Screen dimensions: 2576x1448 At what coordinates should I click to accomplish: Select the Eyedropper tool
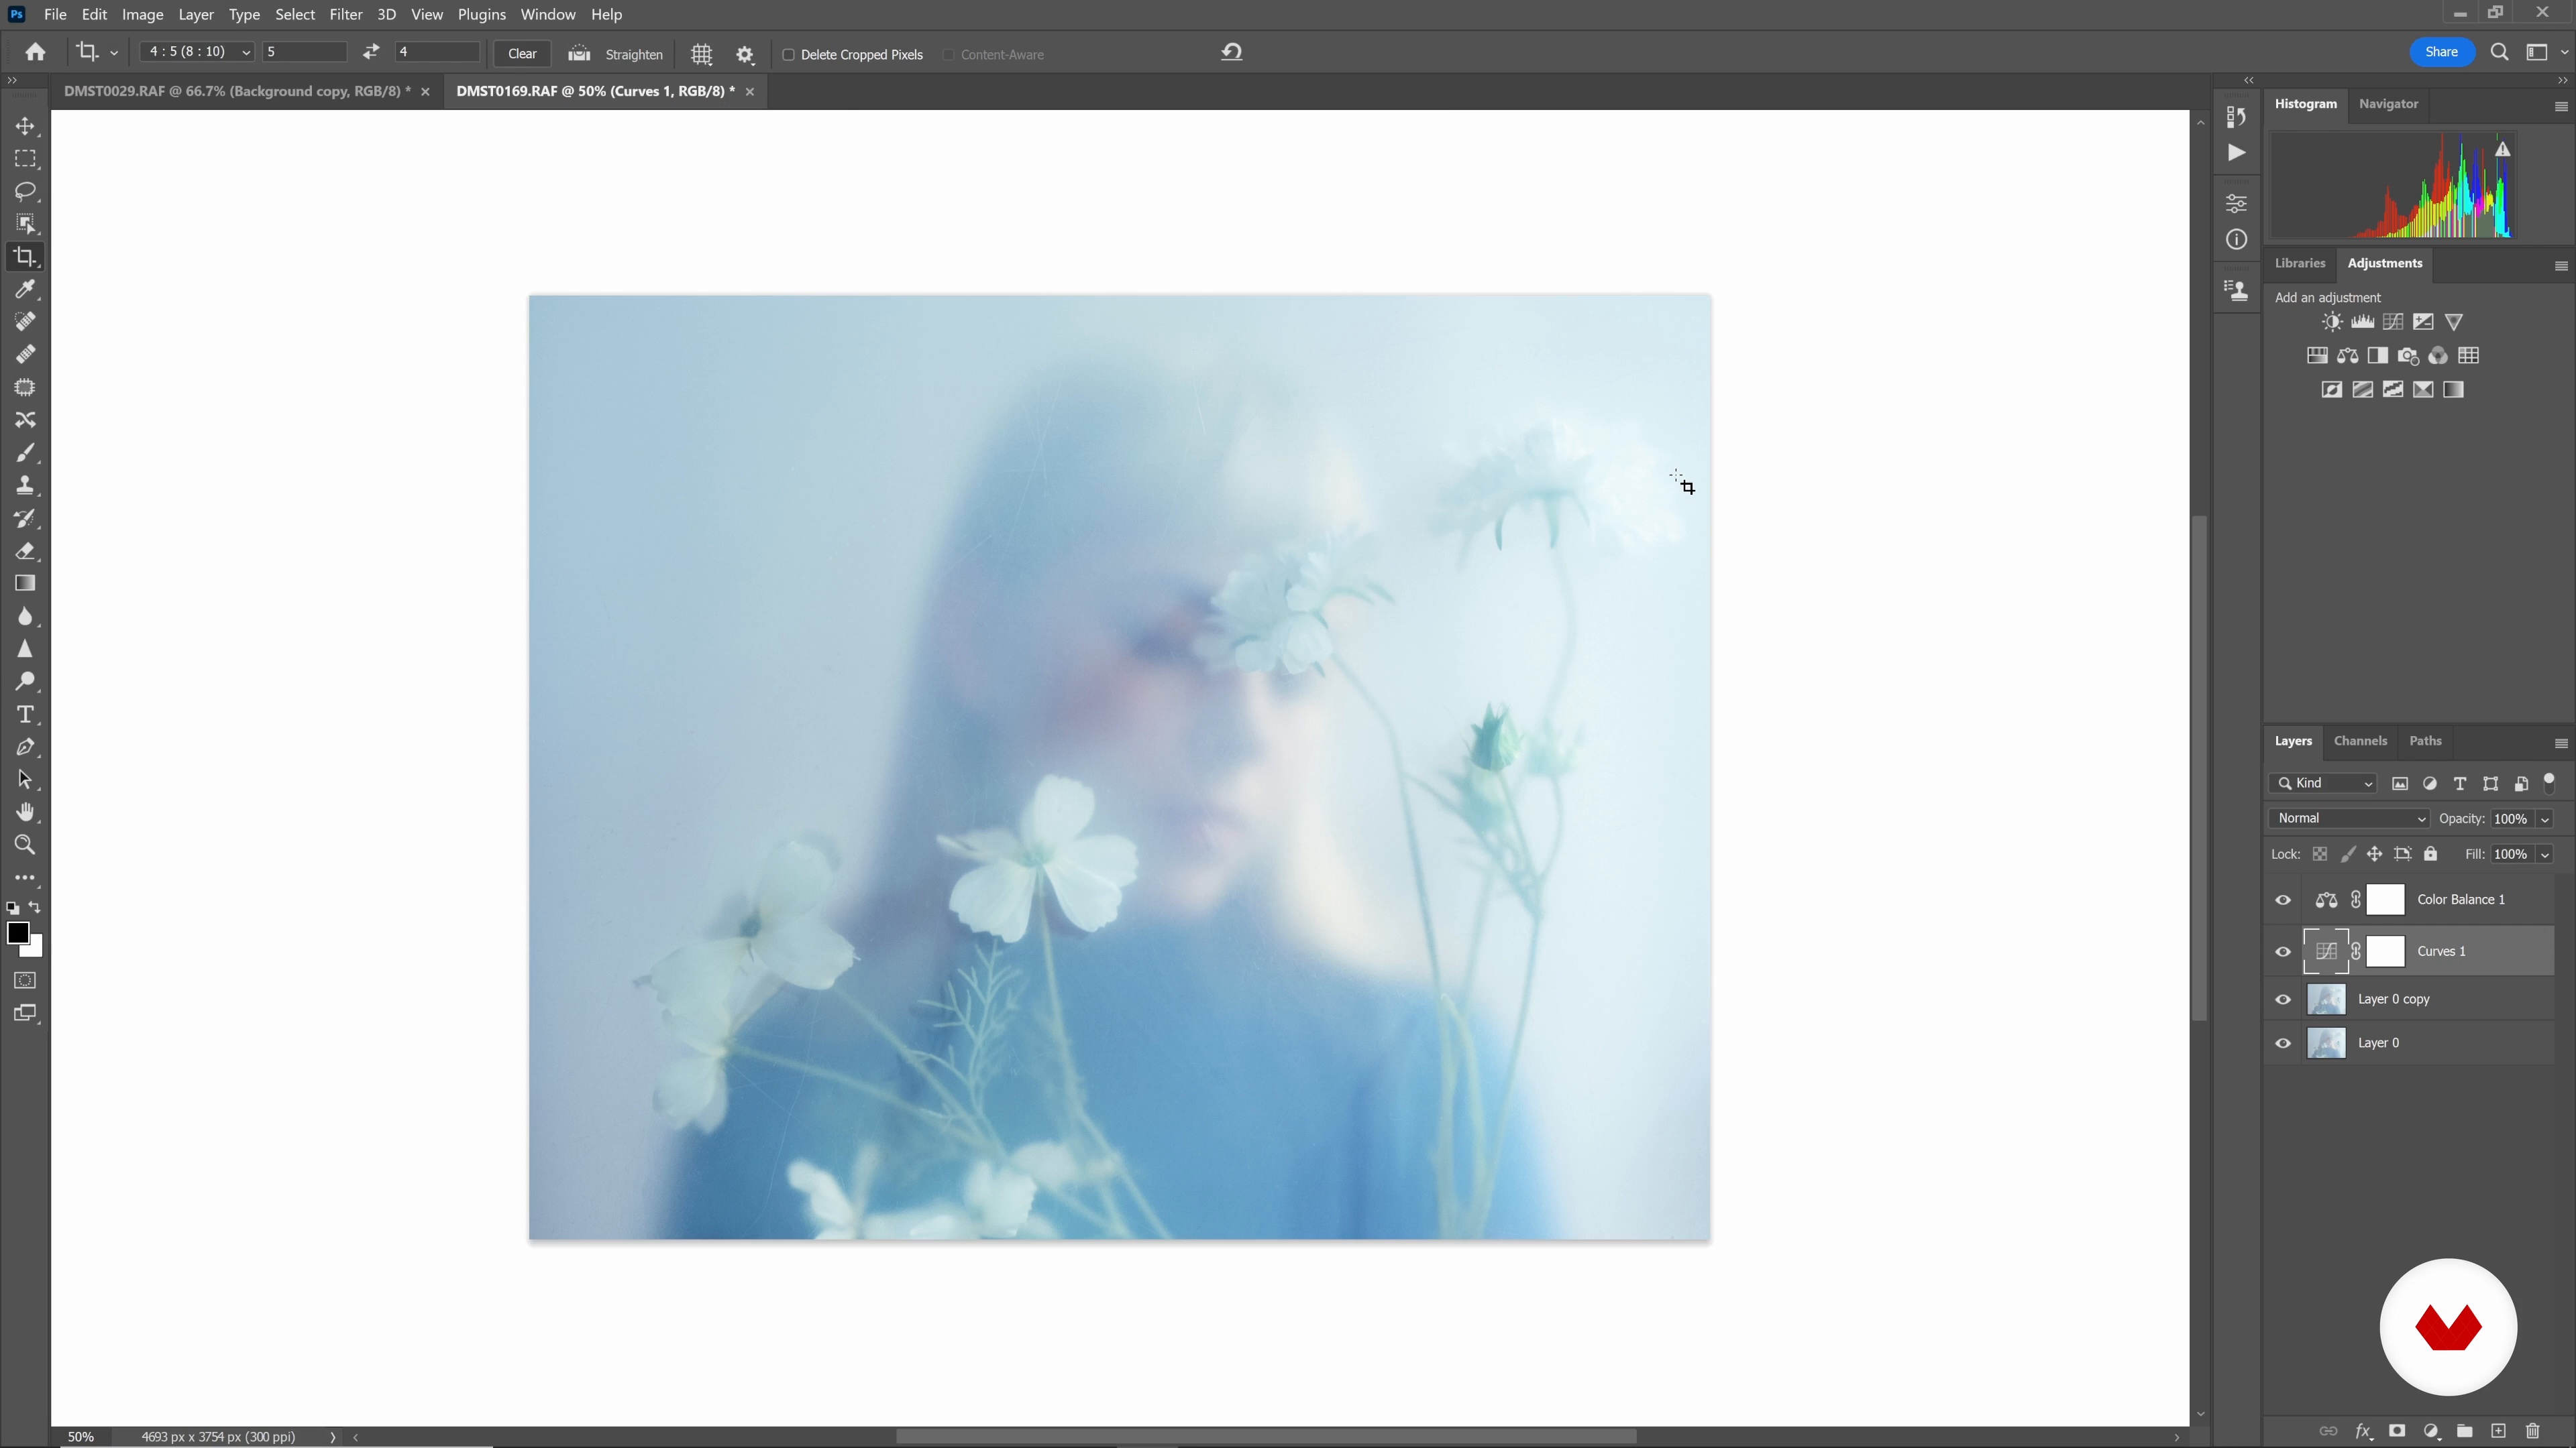click(25, 289)
